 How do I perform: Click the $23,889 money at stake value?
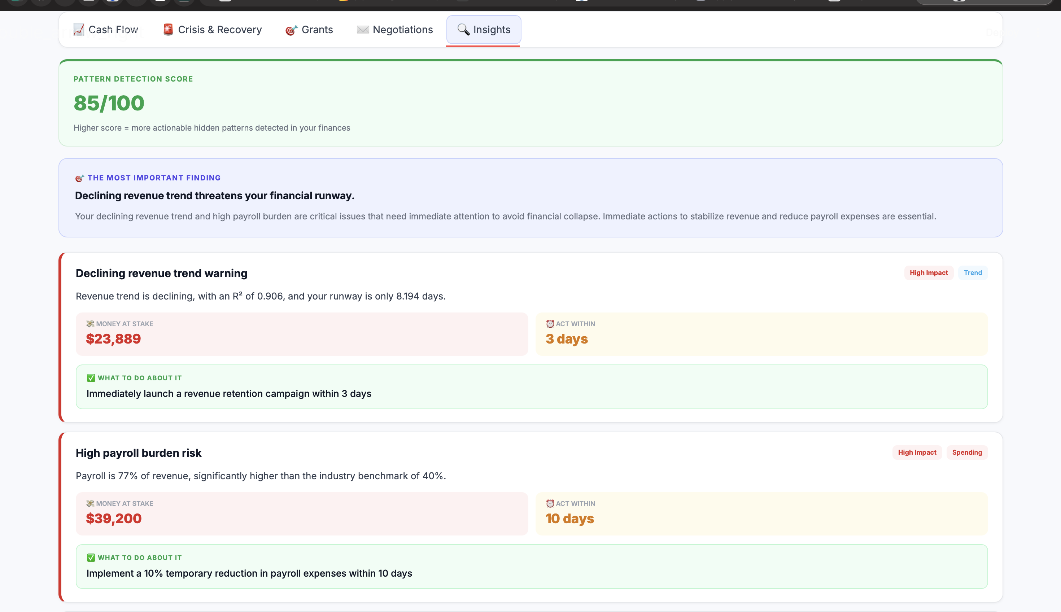coord(113,339)
